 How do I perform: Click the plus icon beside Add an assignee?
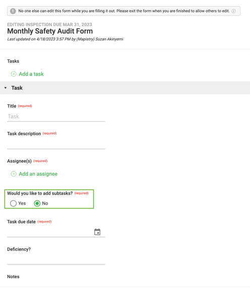[x=14, y=174]
